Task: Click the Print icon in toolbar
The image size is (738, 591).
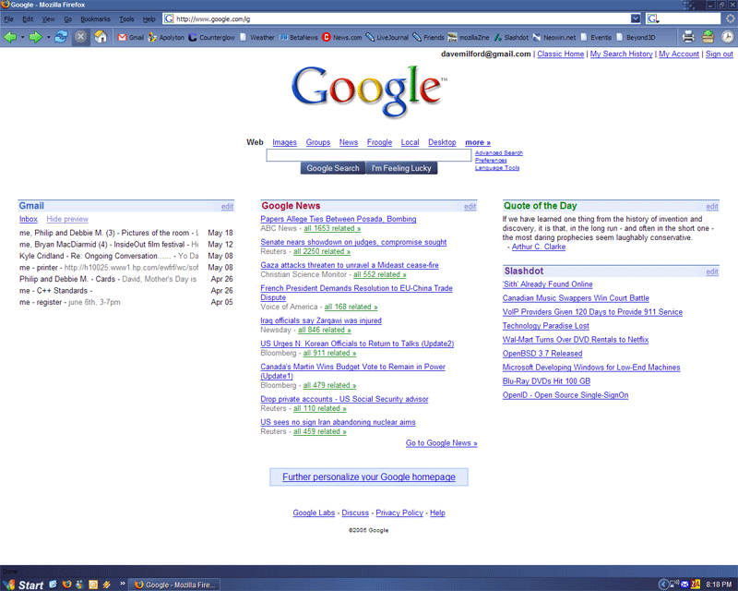Action: coord(688,37)
